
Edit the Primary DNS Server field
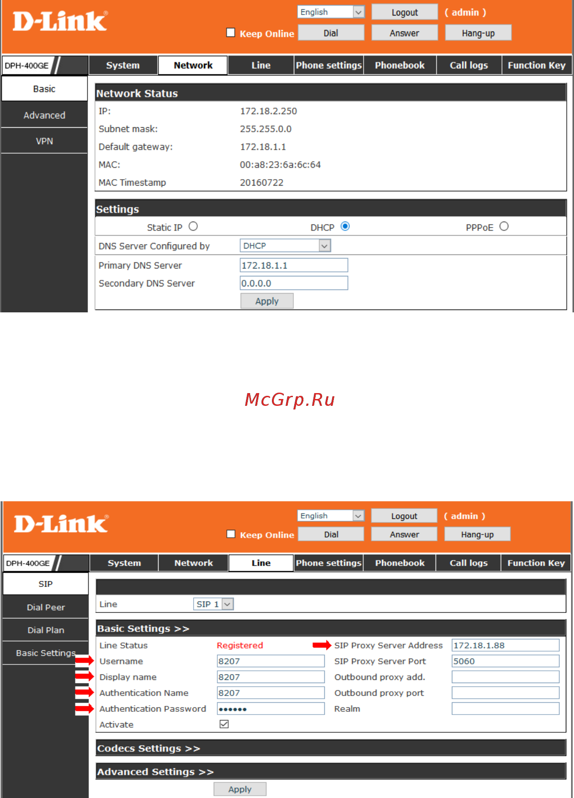point(294,265)
